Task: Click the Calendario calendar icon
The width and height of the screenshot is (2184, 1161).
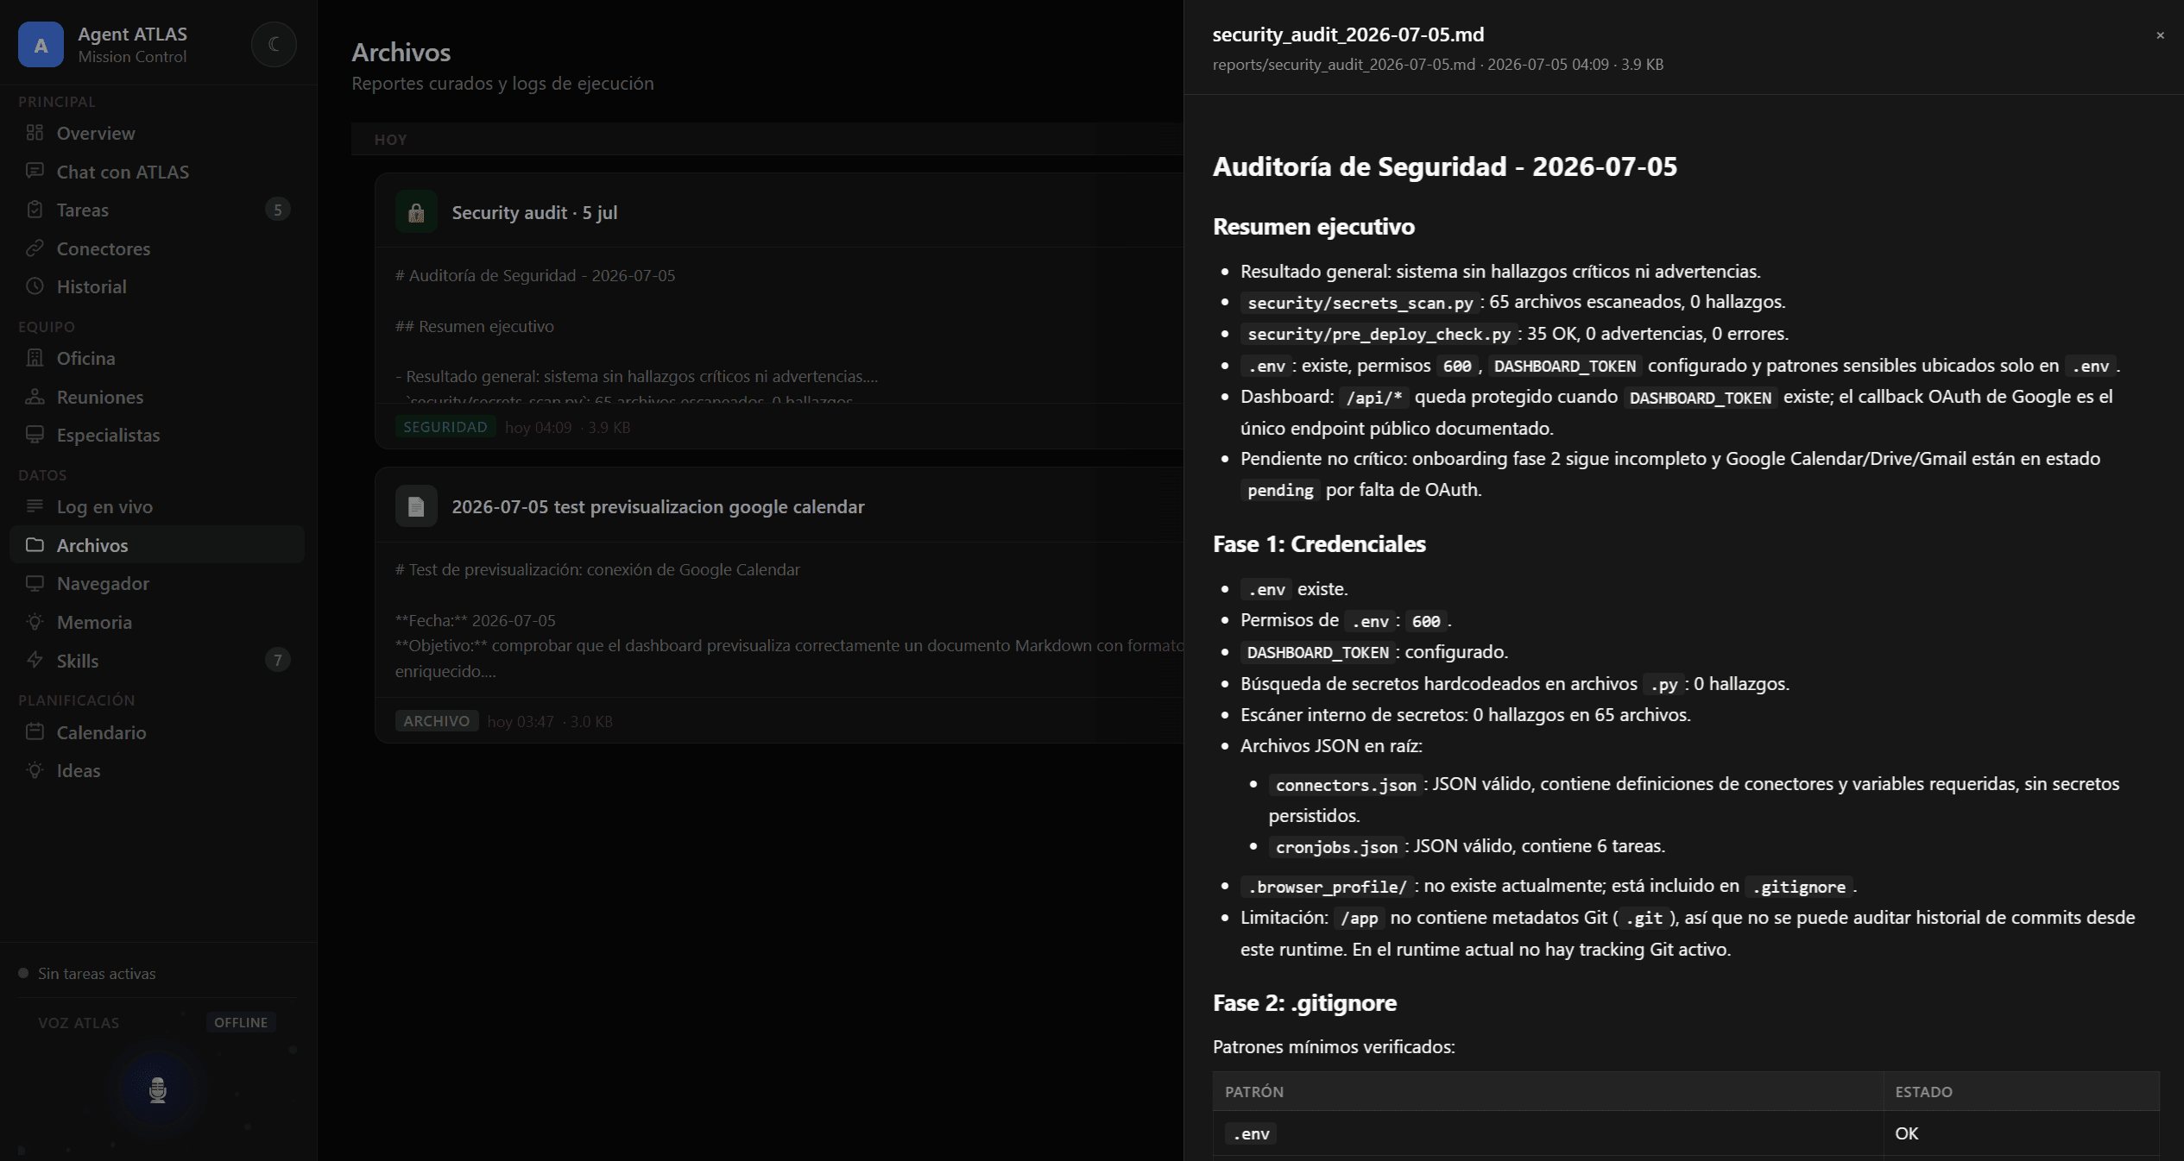Action: [35, 732]
